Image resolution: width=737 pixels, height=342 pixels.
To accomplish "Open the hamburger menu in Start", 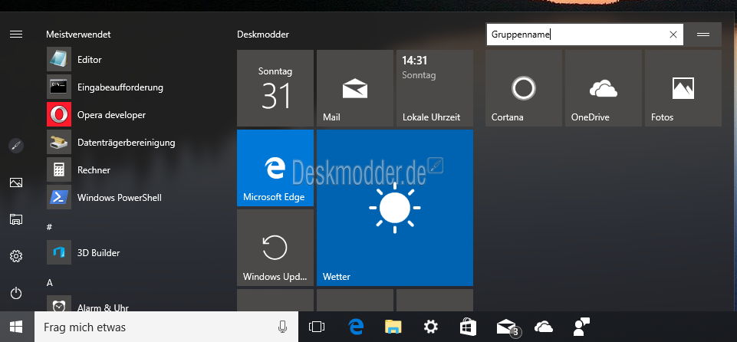I will pyautogui.click(x=16, y=35).
